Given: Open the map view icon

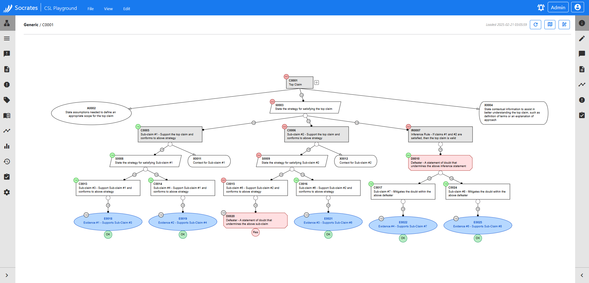Looking at the screenshot, I should pos(550,25).
